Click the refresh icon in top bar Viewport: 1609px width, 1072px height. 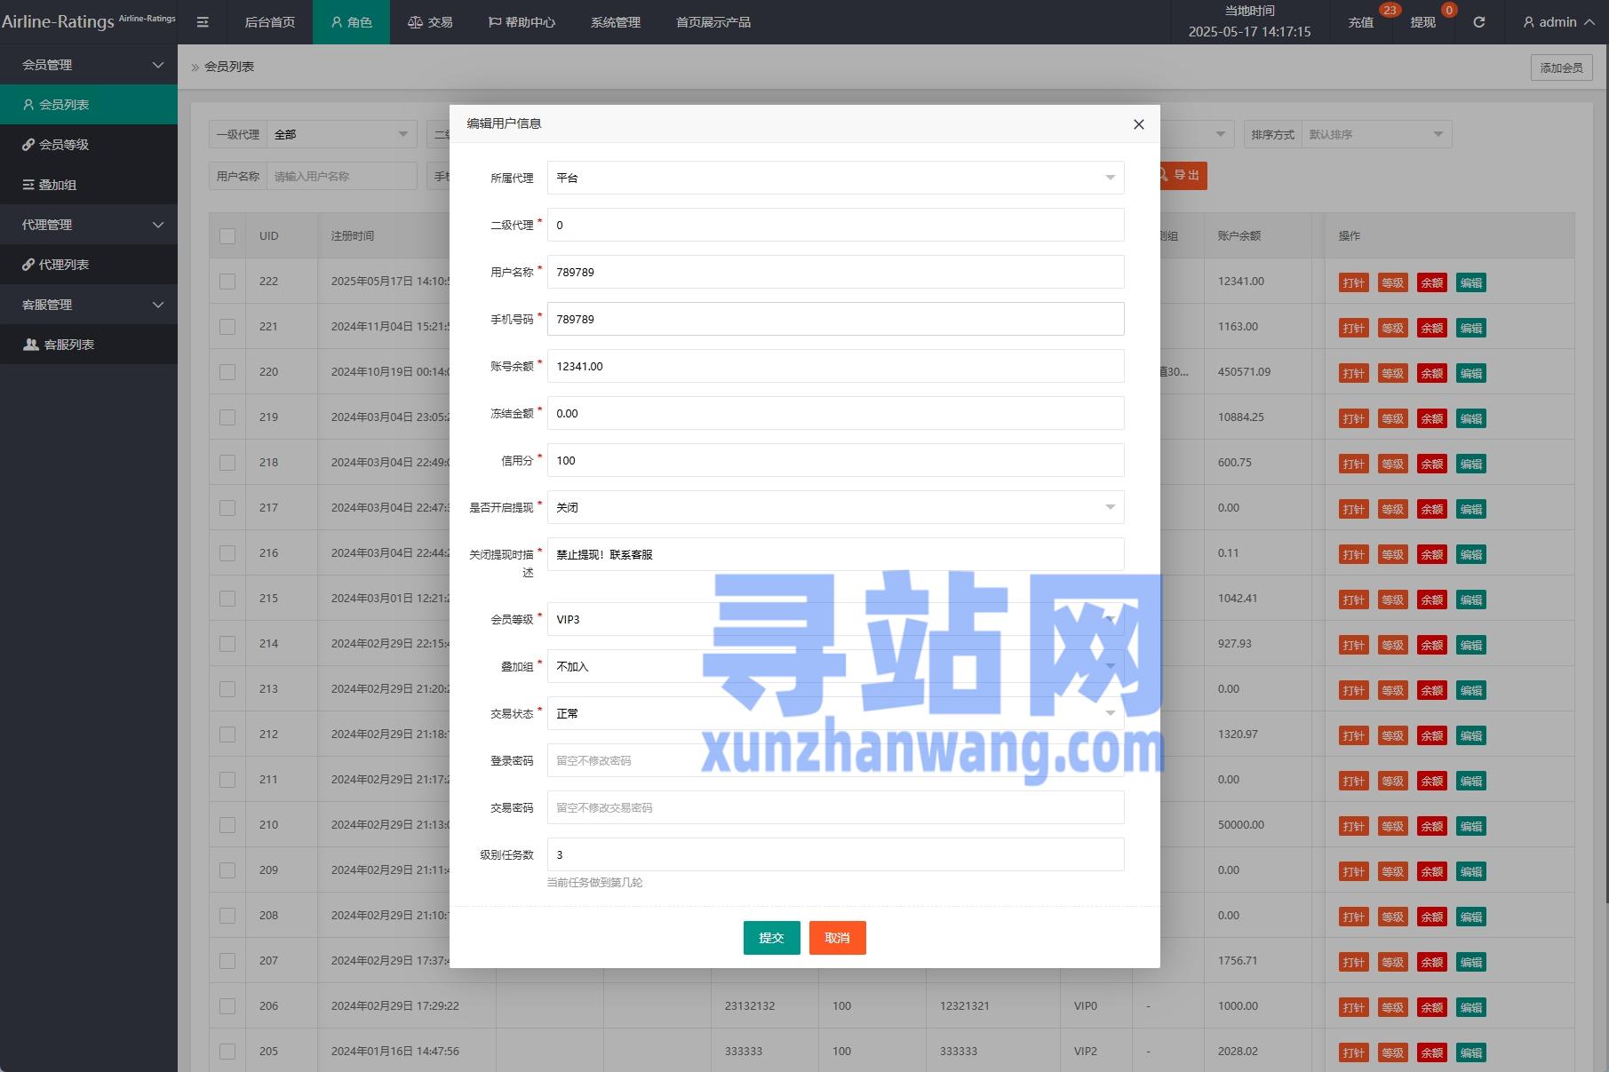1479,22
